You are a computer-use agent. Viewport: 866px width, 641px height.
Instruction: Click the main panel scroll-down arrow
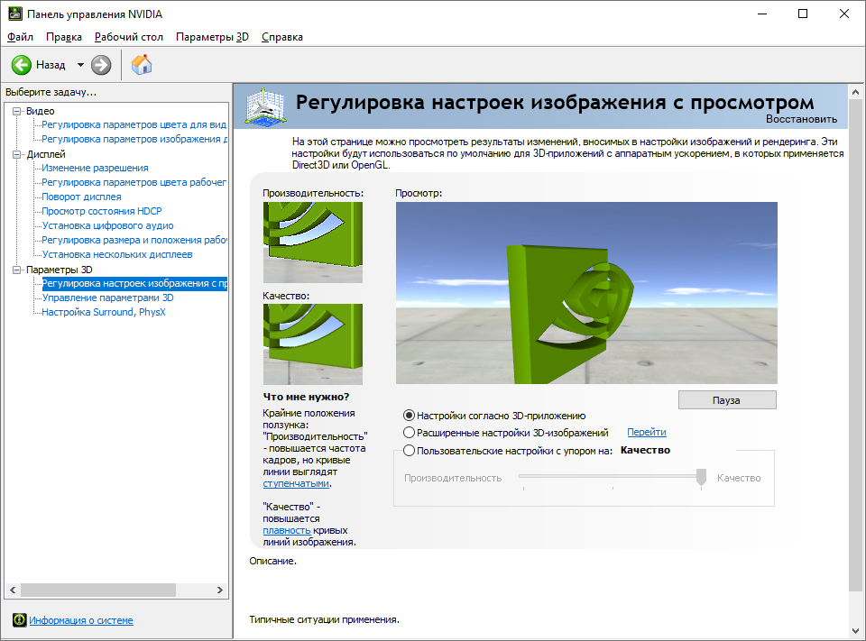click(855, 630)
